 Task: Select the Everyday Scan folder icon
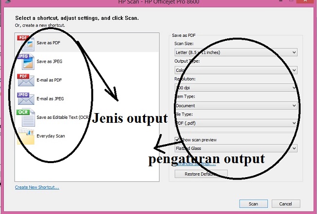point(26,136)
